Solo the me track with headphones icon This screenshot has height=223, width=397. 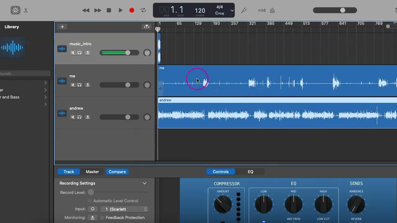coord(79,85)
